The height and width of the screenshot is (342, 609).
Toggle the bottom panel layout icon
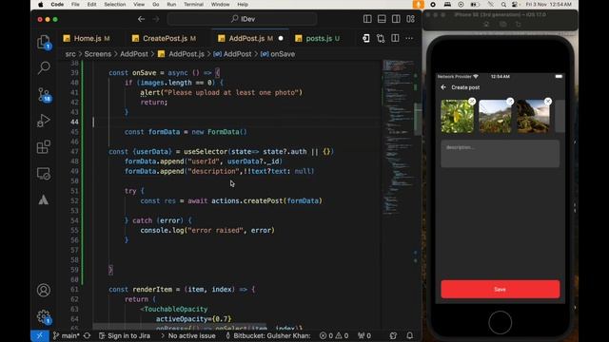(382, 19)
